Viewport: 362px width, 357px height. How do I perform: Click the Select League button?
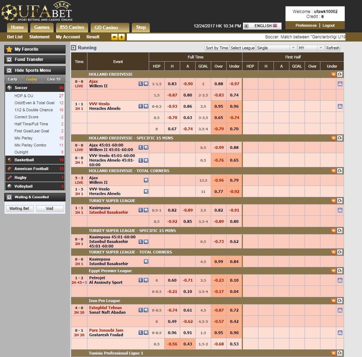pos(243,48)
